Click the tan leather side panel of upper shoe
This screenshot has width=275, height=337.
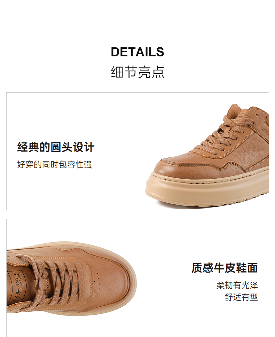tap(253, 148)
